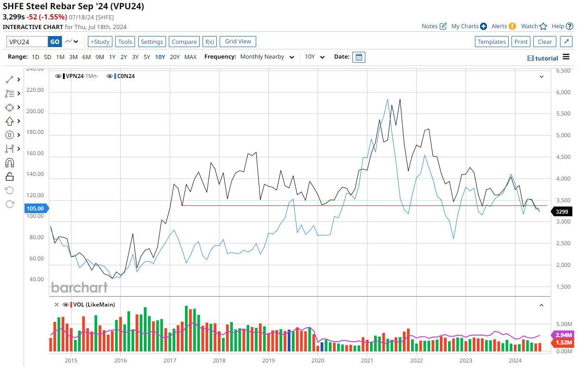This screenshot has height=374, width=585.
Task: Select the arrow marker drawing tool
Action: coord(10,121)
